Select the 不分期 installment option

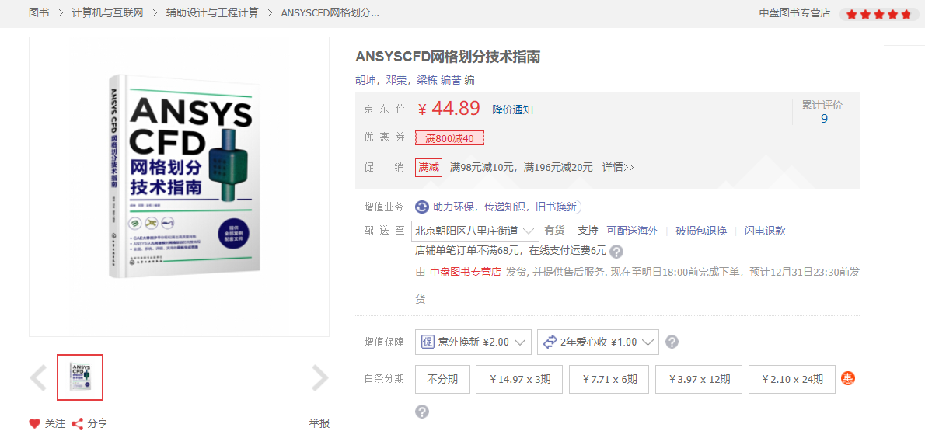pyautogui.click(x=442, y=379)
